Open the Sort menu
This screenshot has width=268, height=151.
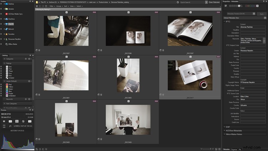click(x=66, y=6)
